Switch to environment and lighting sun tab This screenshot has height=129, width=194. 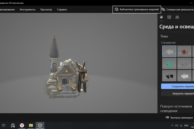click(x=161, y=17)
